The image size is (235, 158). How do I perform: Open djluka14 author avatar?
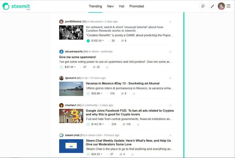click(61, 78)
